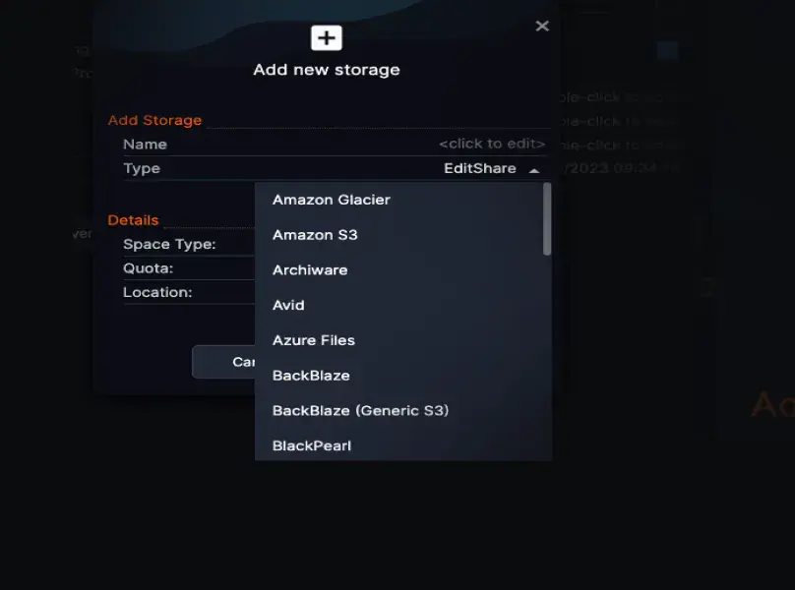
Task: Click the Space Type row
Action: (x=189, y=244)
